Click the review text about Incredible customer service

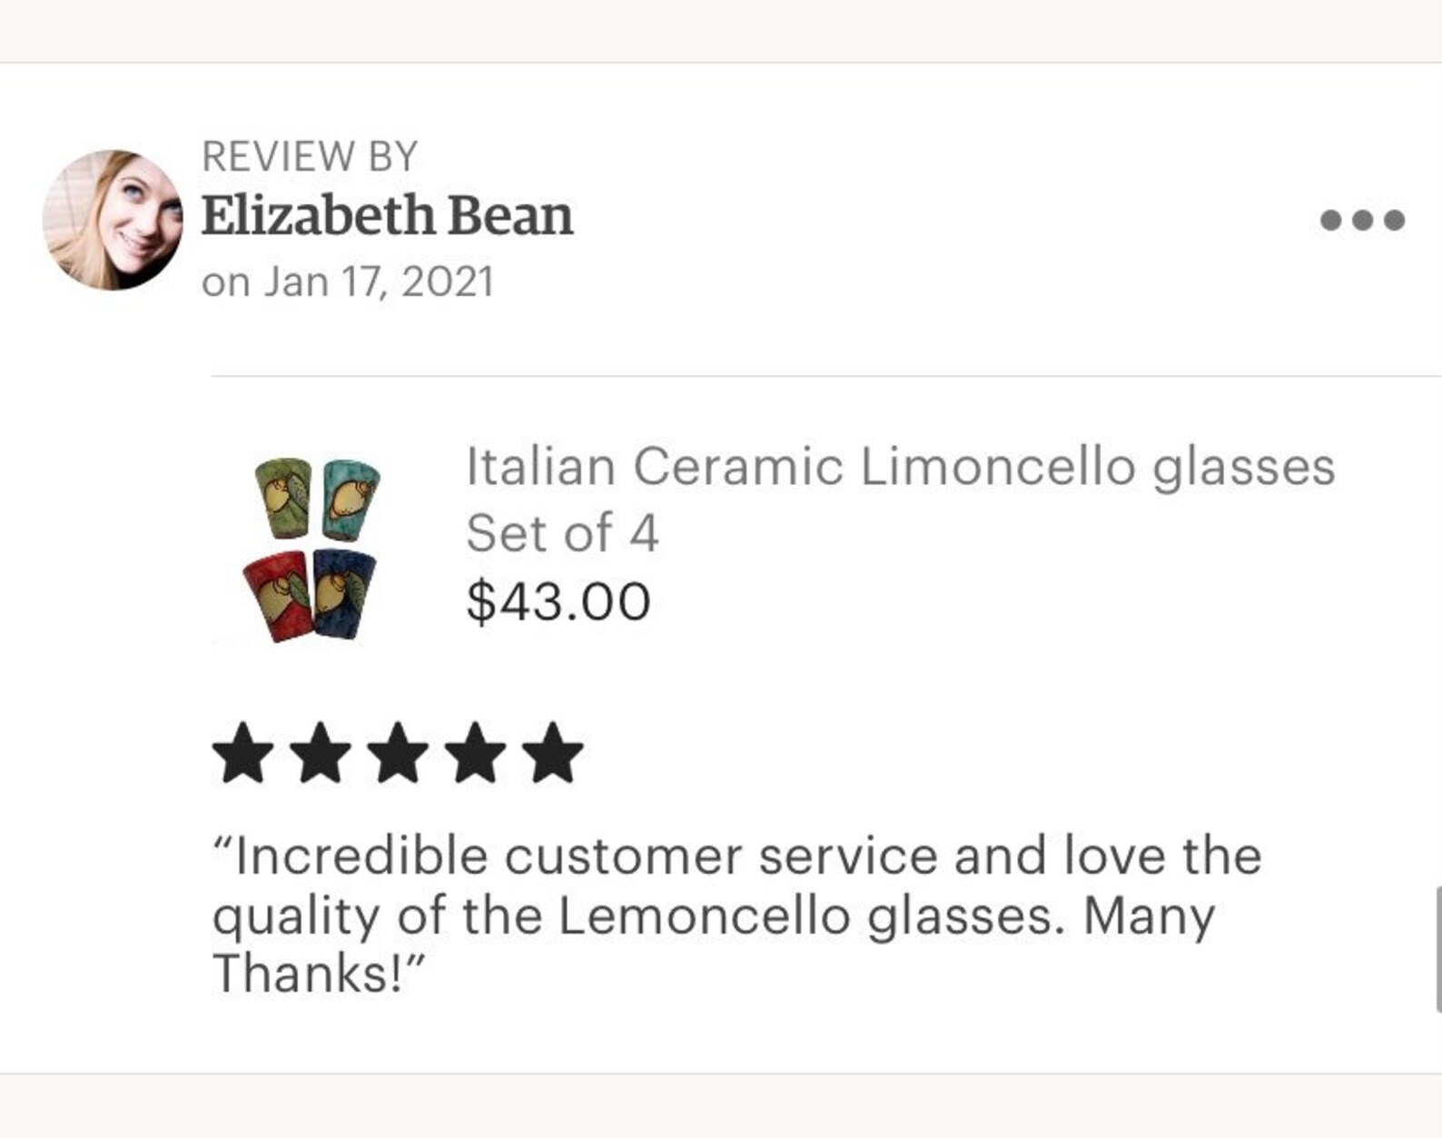coord(736,915)
